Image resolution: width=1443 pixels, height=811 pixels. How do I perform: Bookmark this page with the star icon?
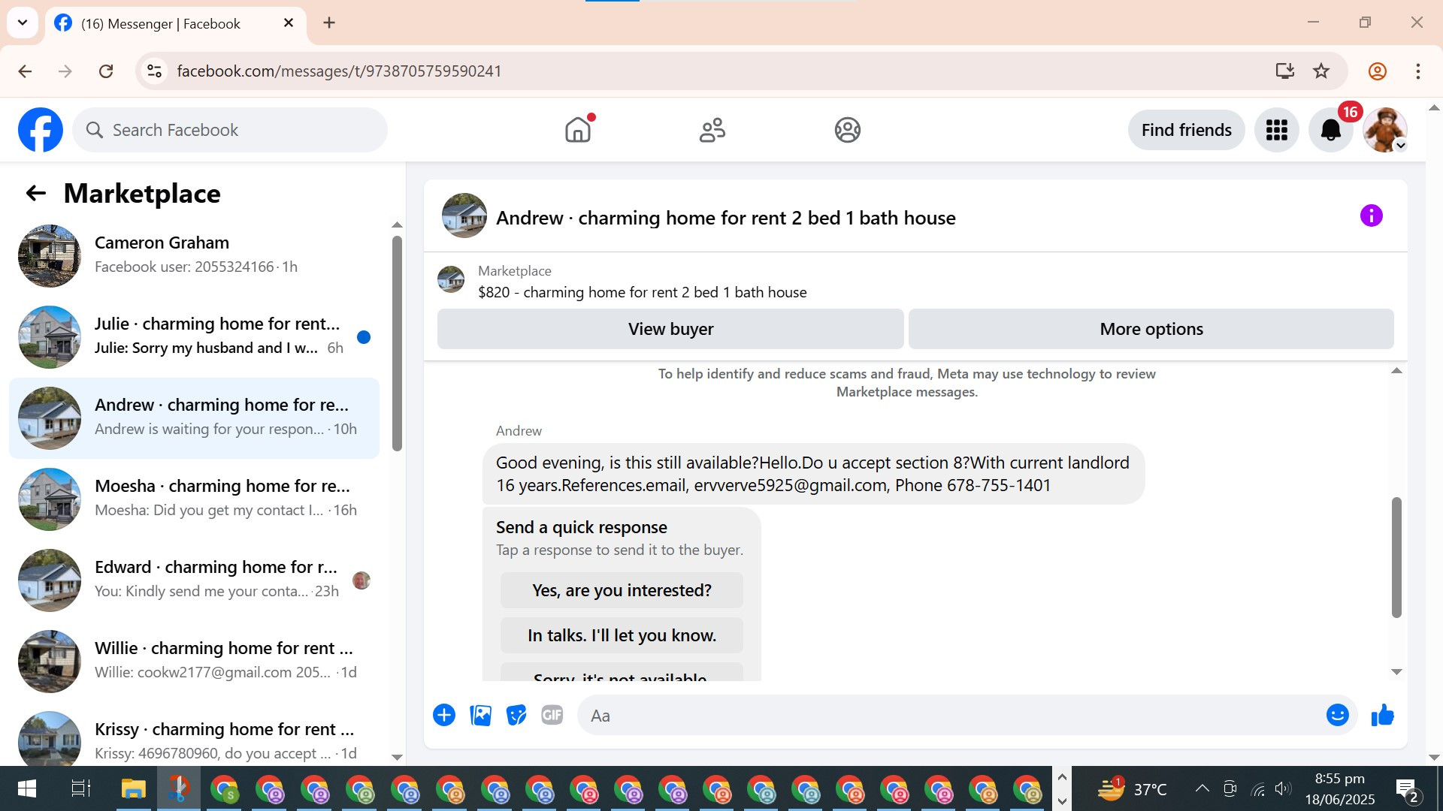click(1321, 71)
